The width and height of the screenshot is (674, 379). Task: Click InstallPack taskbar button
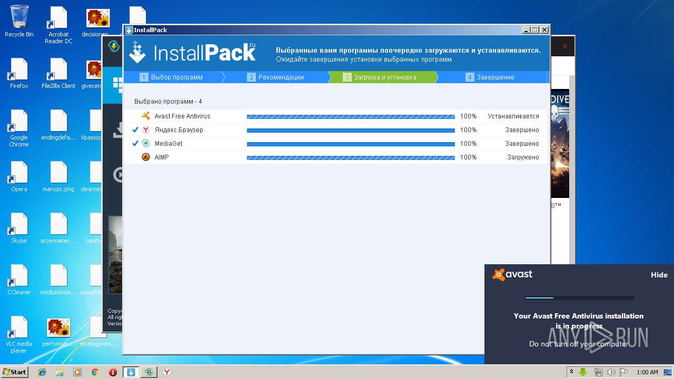(131, 372)
